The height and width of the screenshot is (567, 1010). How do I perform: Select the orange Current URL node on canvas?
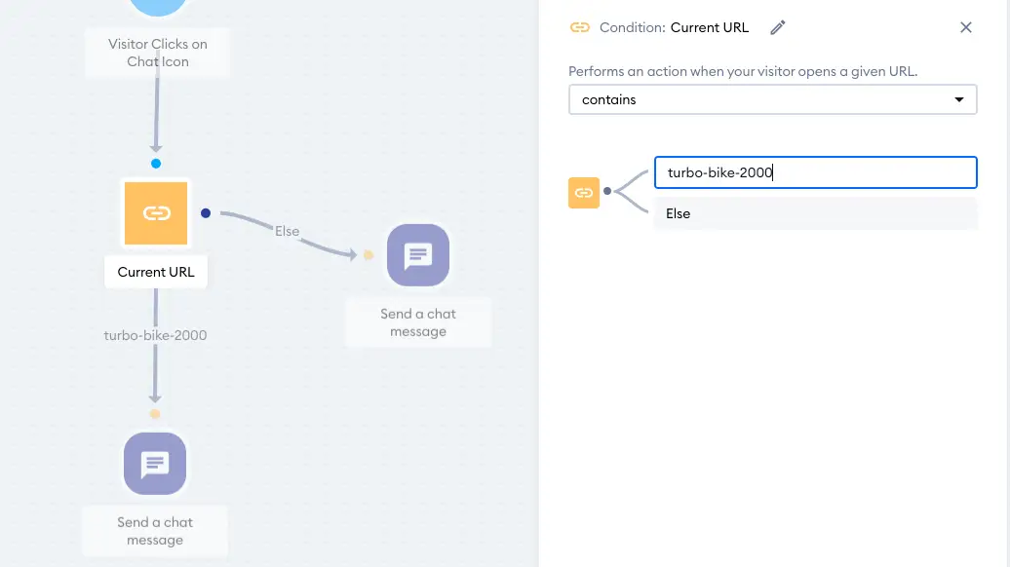click(156, 213)
